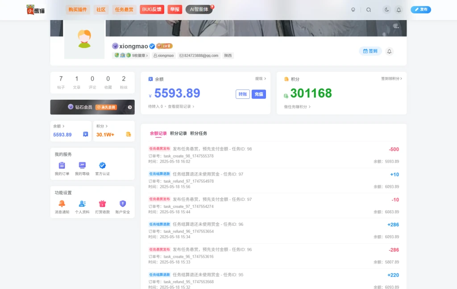
Task: Click the medal icon in top bar
Action: 353,10
